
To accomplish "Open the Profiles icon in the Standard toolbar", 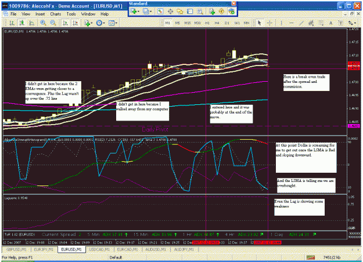I will coord(146,11).
